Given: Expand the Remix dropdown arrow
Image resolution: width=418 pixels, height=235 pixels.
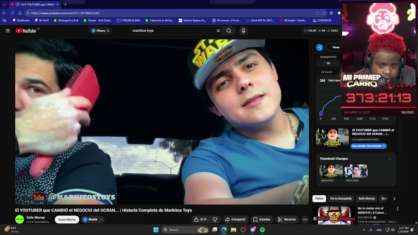Looking at the screenshot, I should 101,219.
